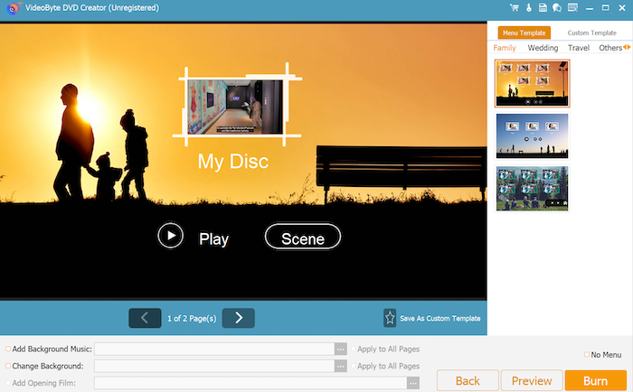
Task: Open the purchase shopping cart icon
Action: (x=514, y=7)
